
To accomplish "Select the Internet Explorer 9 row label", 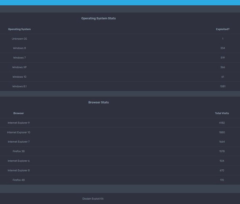I will [x=18, y=123].
